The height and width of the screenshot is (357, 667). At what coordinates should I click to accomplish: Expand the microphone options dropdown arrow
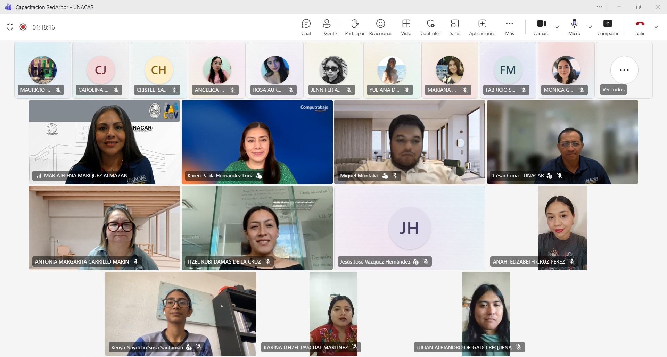(x=590, y=27)
